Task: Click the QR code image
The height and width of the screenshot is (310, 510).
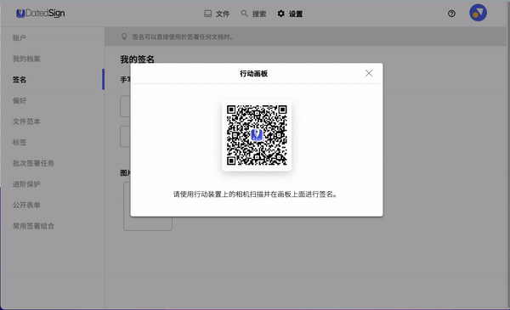Action: pyautogui.click(x=257, y=135)
